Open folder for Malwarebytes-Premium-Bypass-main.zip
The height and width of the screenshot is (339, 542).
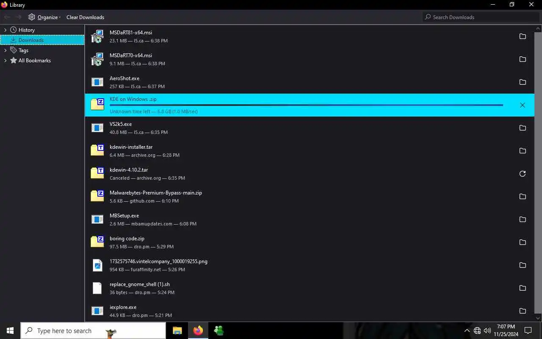[523, 197]
